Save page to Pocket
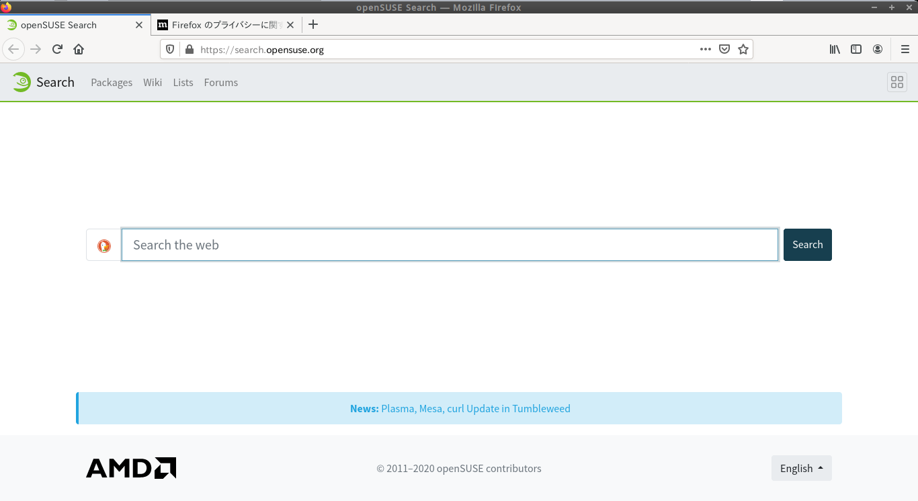918x501 pixels. tap(724, 49)
